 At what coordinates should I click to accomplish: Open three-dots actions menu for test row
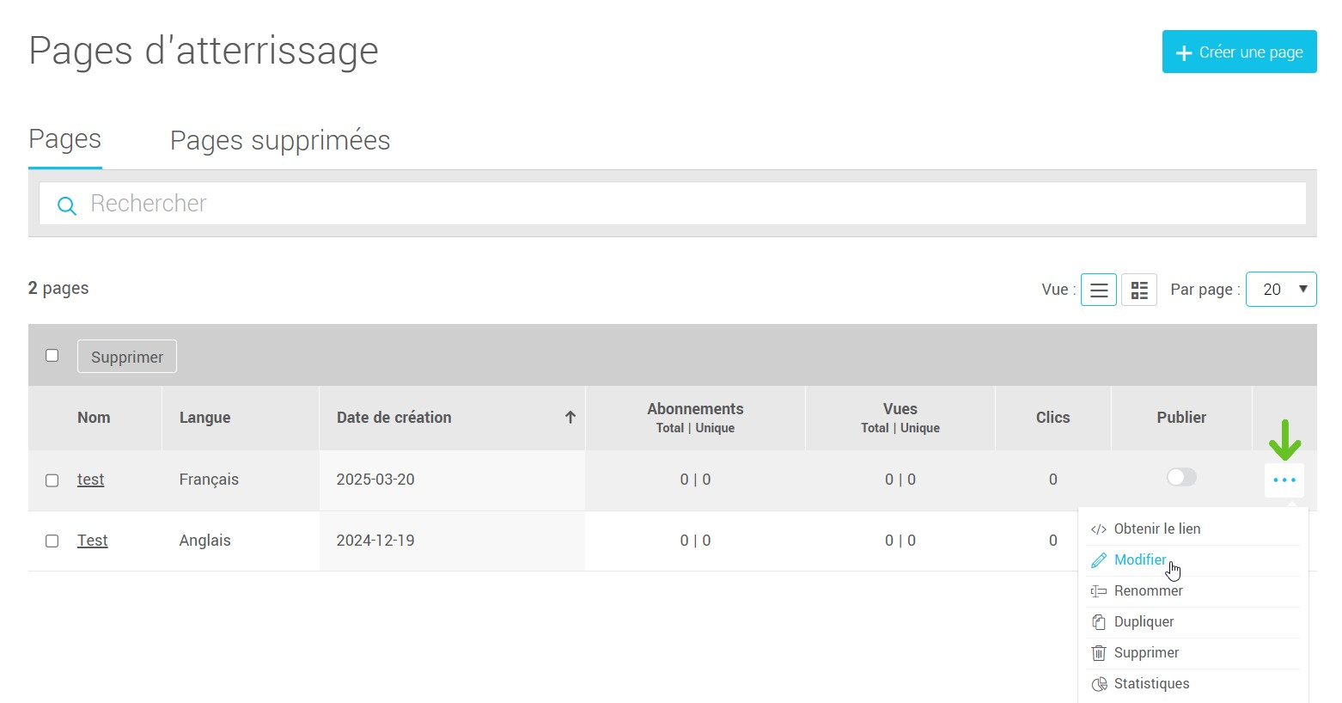click(1284, 480)
